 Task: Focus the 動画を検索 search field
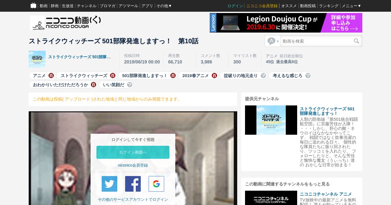click(x=316, y=41)
